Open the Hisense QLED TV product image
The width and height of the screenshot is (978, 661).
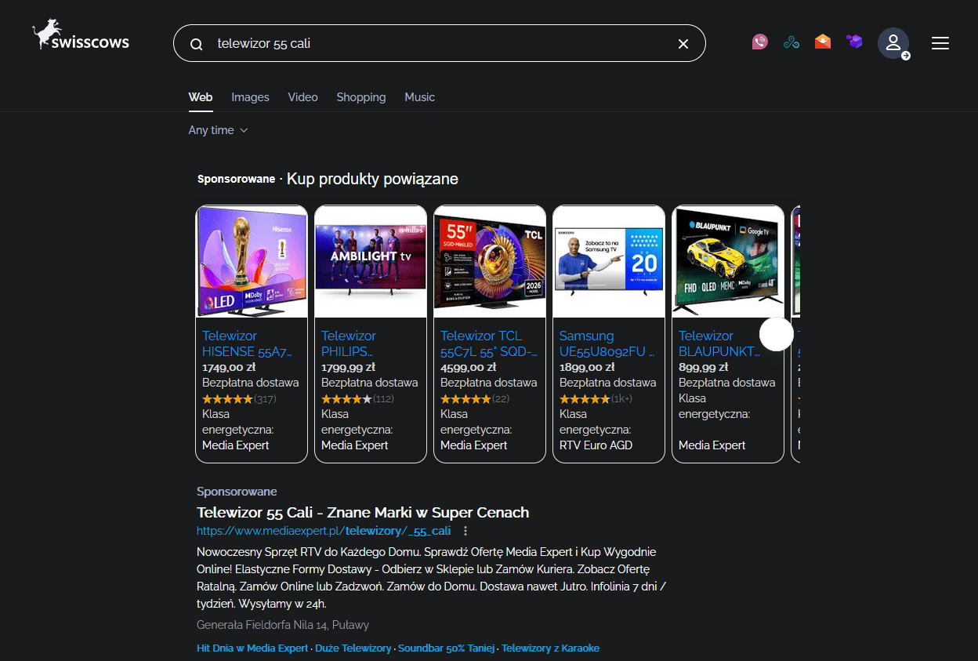[x=252, y=261]
